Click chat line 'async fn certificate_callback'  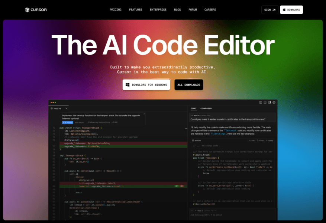[x=235, y=167]
